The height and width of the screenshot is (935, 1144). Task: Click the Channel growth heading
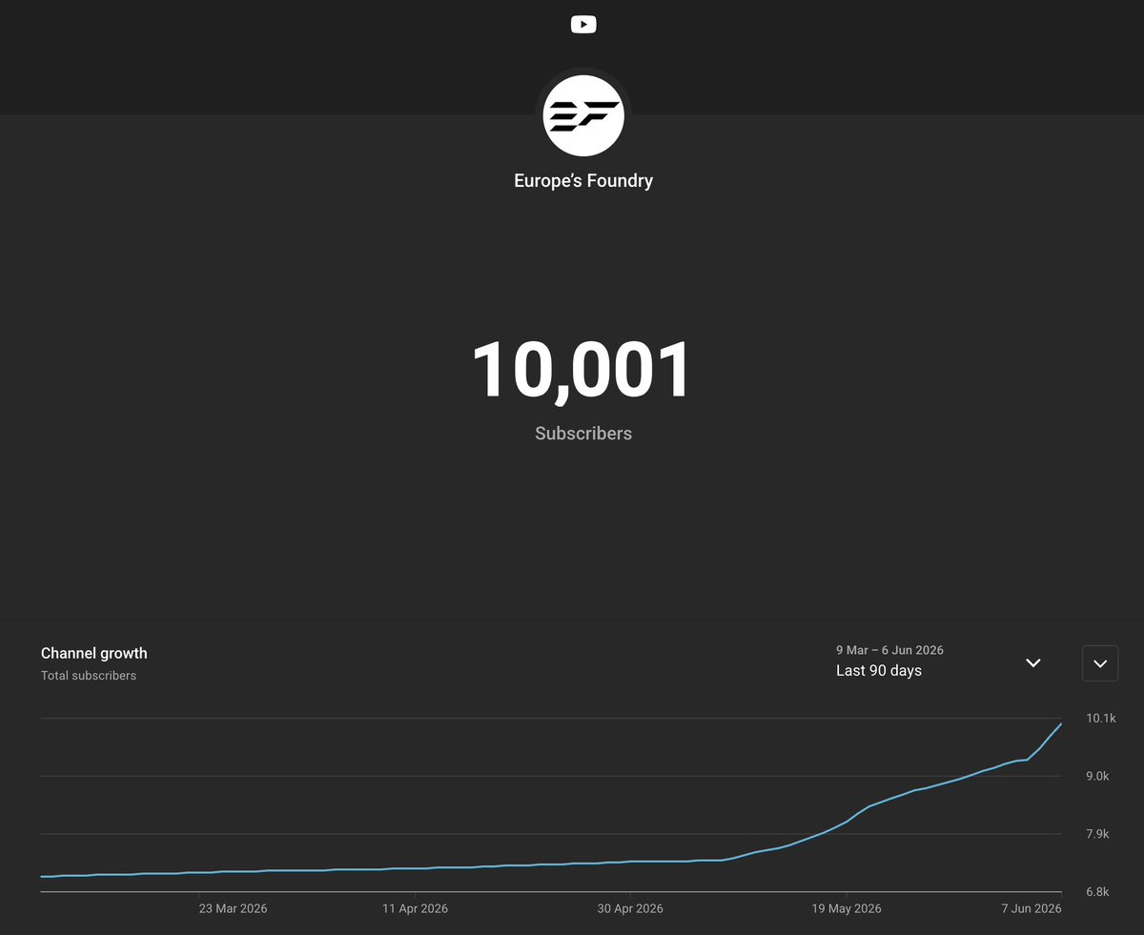94,653
